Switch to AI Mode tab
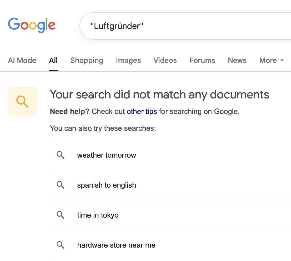Image resolution: width=291 pixels, height=261 pixels. [x=22, y=60]
